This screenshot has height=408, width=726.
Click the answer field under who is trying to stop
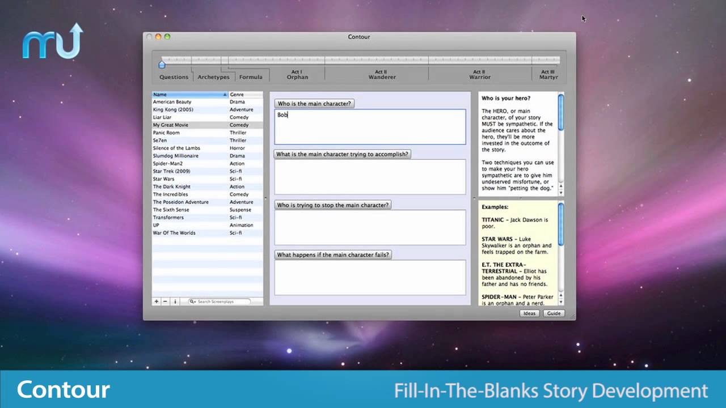pos(370,227)
